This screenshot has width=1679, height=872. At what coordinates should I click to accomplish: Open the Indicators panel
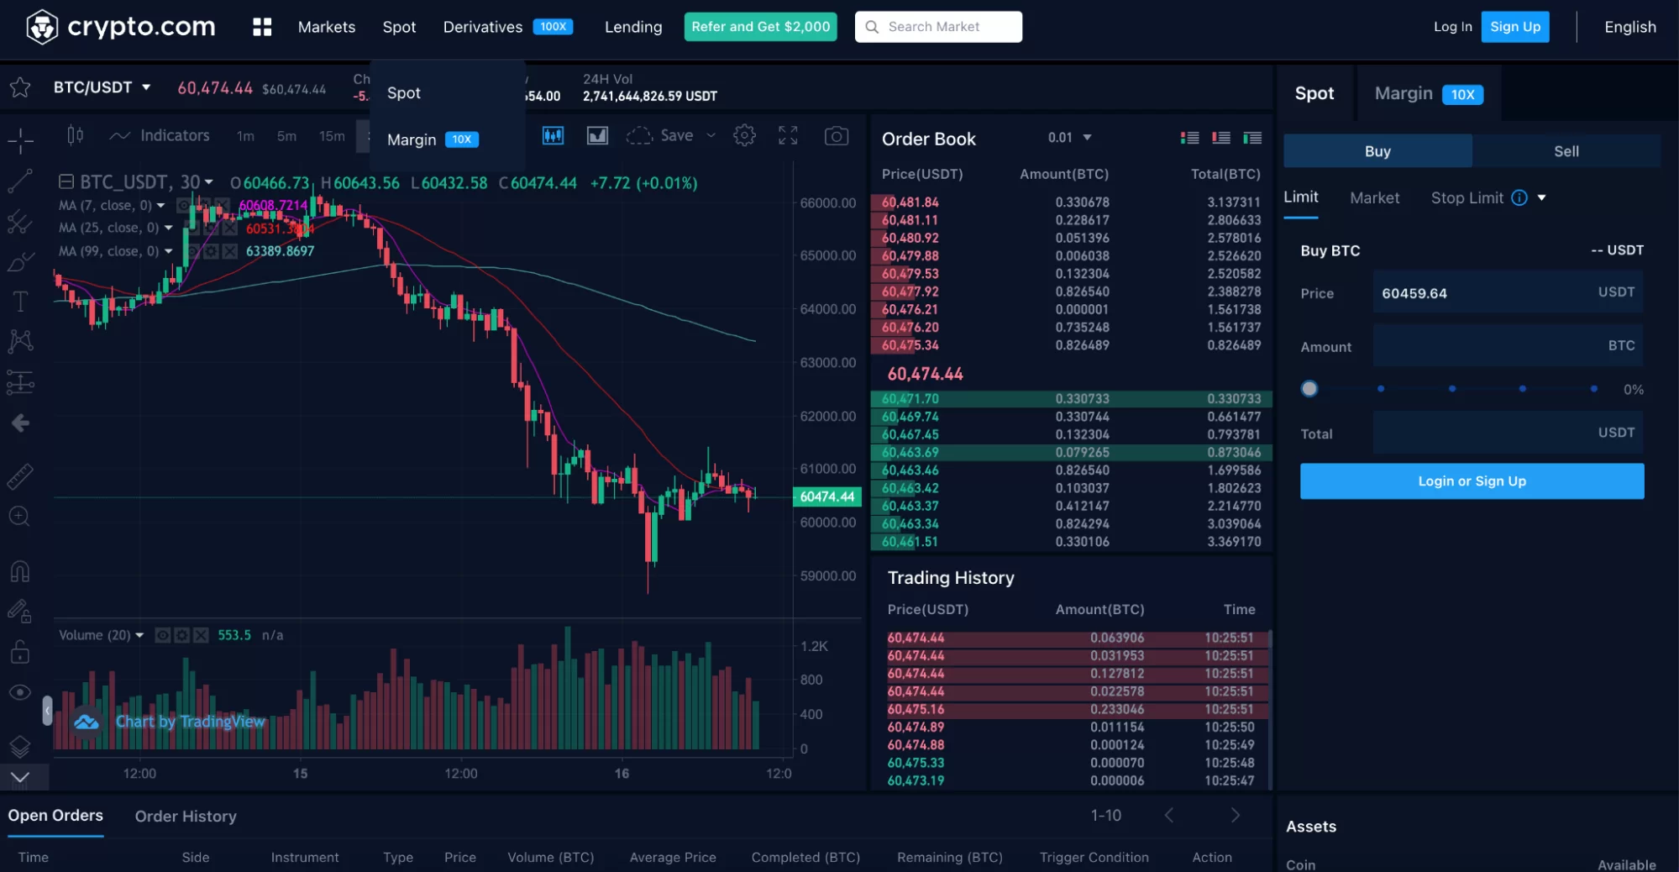[160, 135]
